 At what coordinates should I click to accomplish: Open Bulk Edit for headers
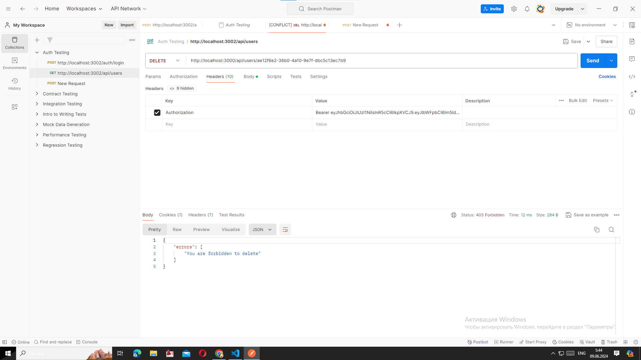coord(578,100)
